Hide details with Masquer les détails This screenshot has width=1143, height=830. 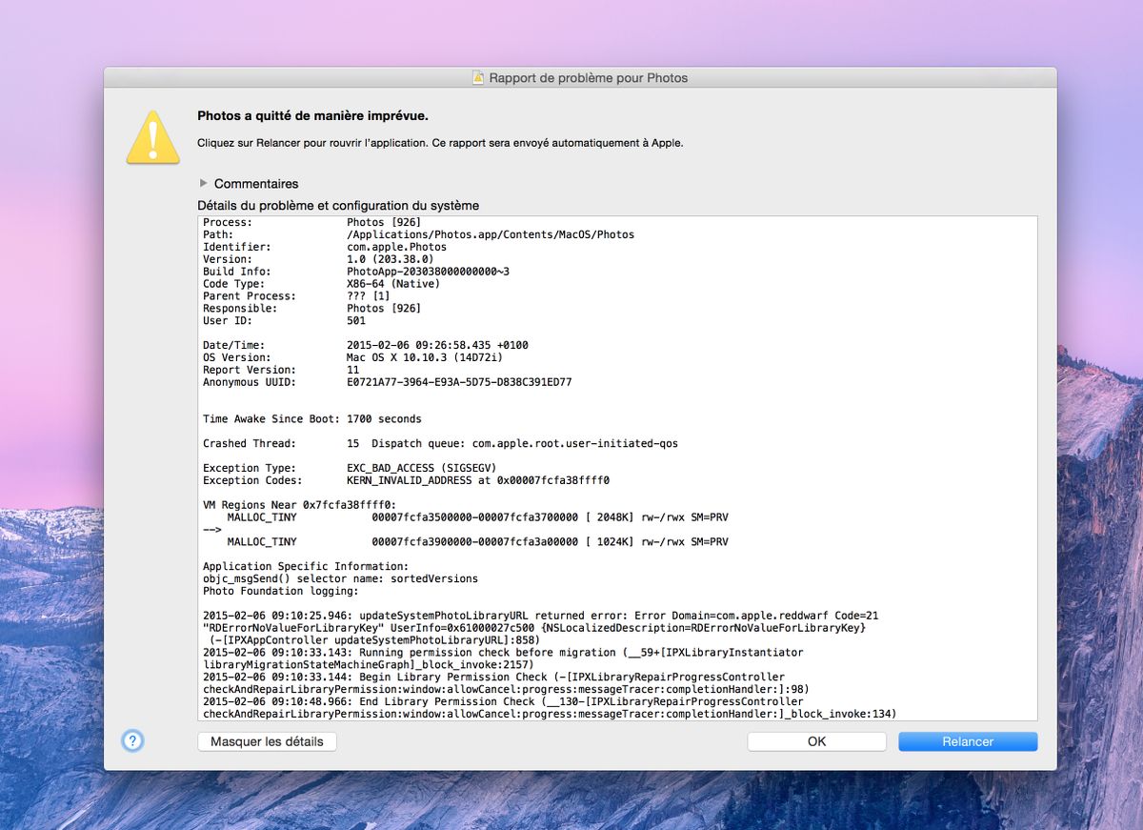(x=267, y=741)
